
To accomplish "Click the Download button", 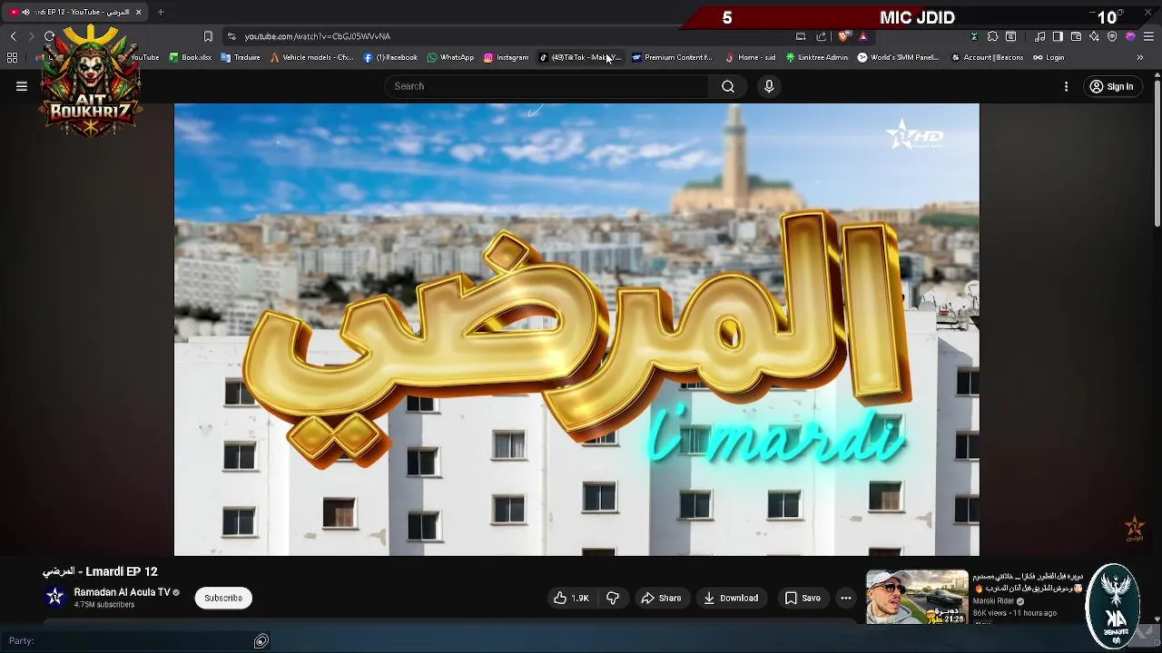I will (732, 598).
